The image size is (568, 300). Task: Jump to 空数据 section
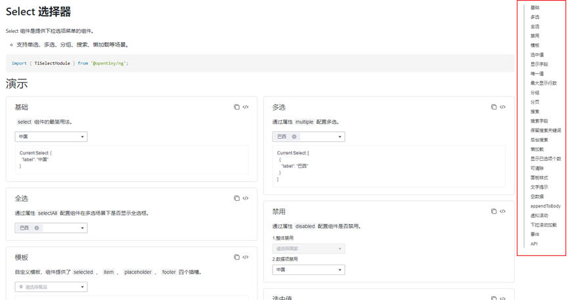tap(537, 196)
